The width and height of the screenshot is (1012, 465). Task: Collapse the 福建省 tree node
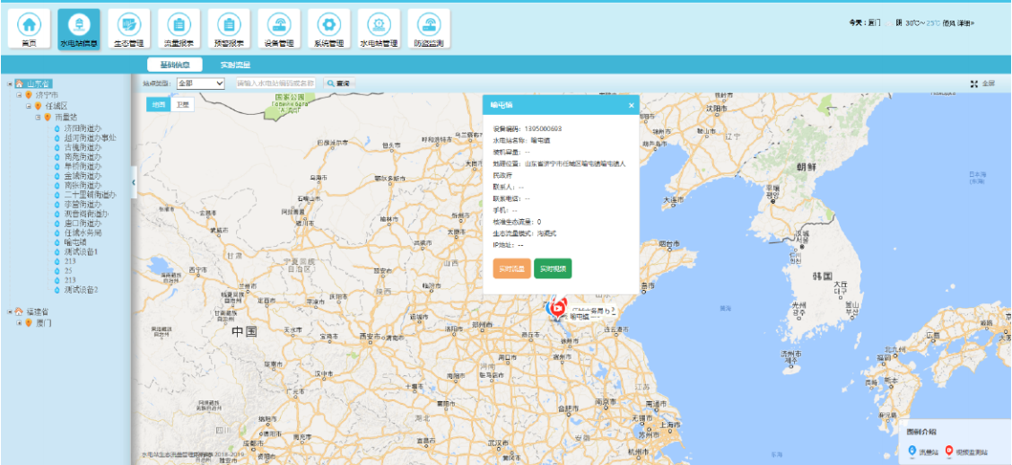click(x=10, y=311)
